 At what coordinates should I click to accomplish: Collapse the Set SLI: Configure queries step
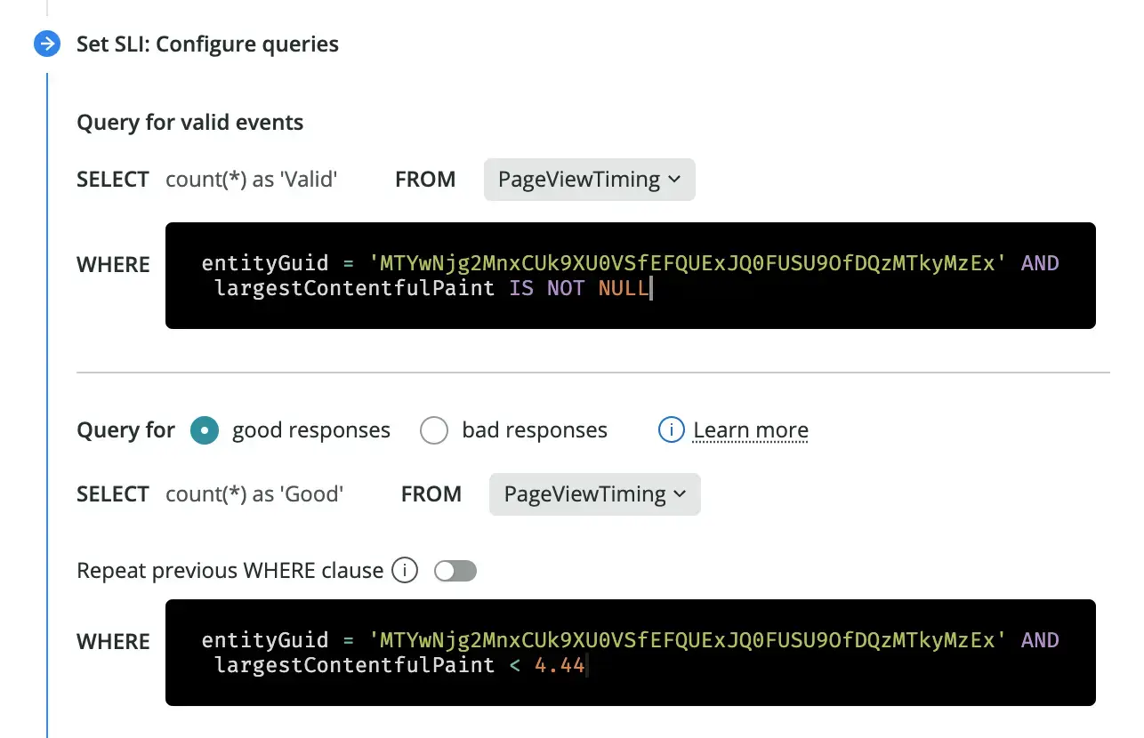tap(207, 44)
